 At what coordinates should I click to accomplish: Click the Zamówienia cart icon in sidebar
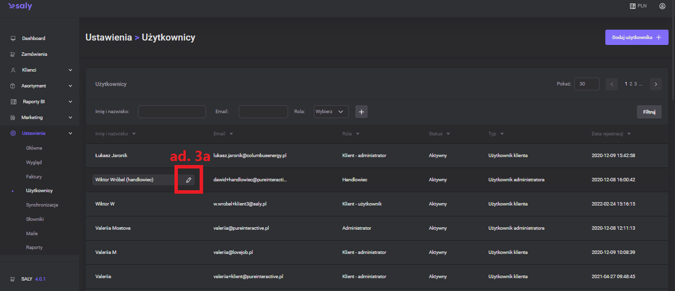tap(13, 54)
